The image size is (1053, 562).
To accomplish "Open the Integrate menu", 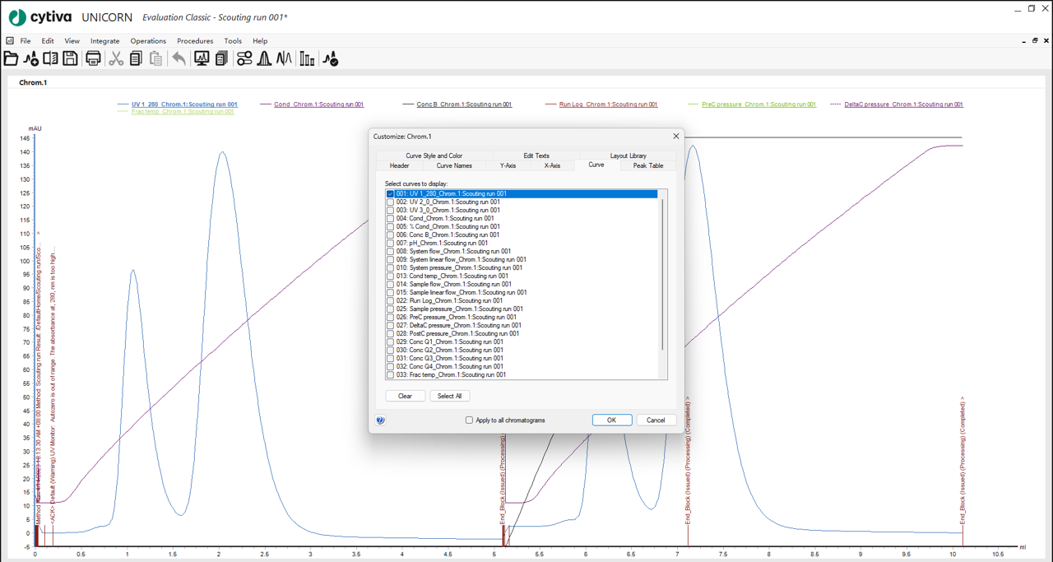I will (104, 40).
